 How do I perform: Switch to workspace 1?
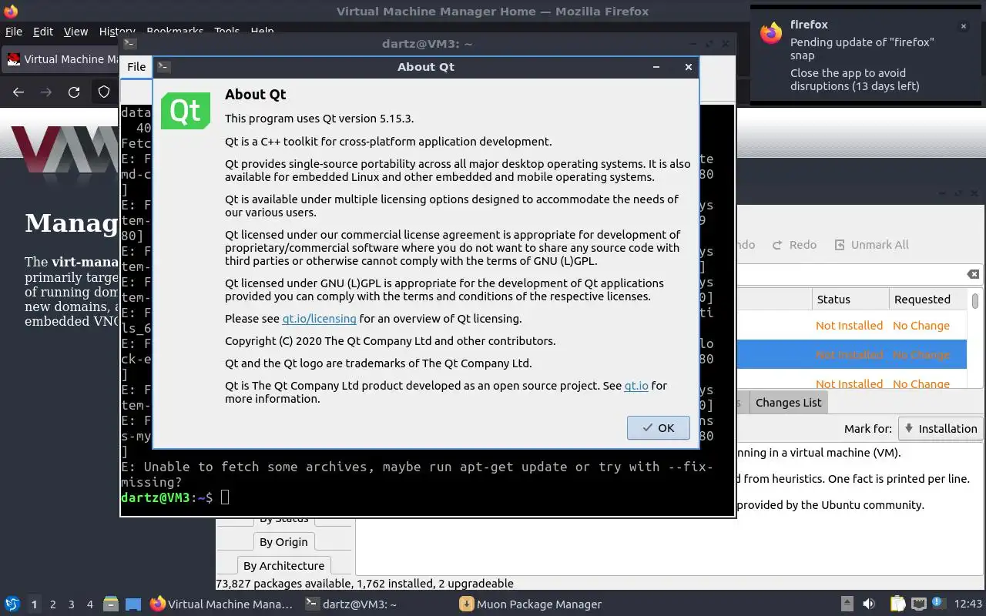[x=34, y=604]
